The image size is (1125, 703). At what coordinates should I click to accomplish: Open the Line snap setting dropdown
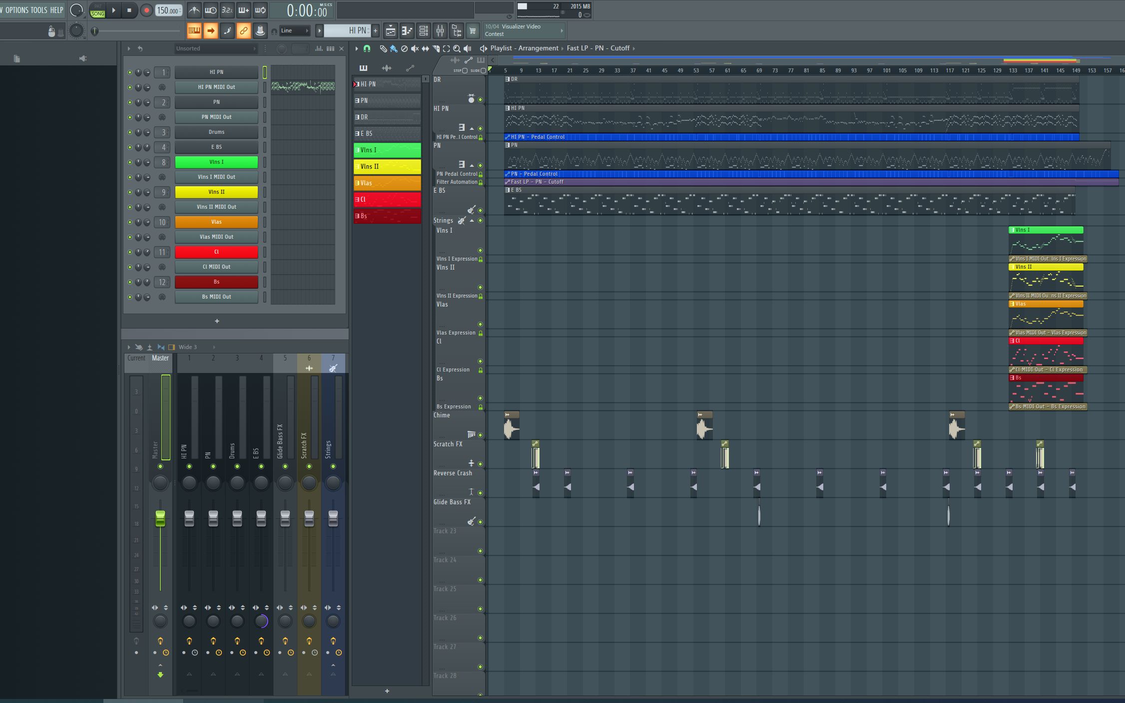pos(295,31)
